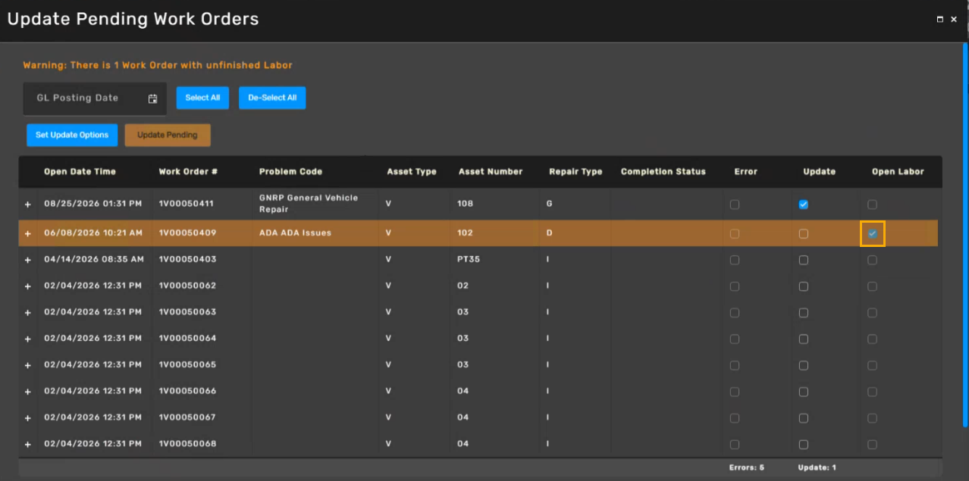Toggle Open Labor checkbox for 1V00050411
Screen dimensions: 969x481
click(873, 205)
